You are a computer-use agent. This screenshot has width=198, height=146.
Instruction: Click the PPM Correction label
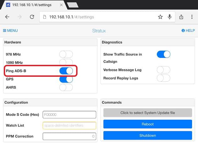click(19, 136)
